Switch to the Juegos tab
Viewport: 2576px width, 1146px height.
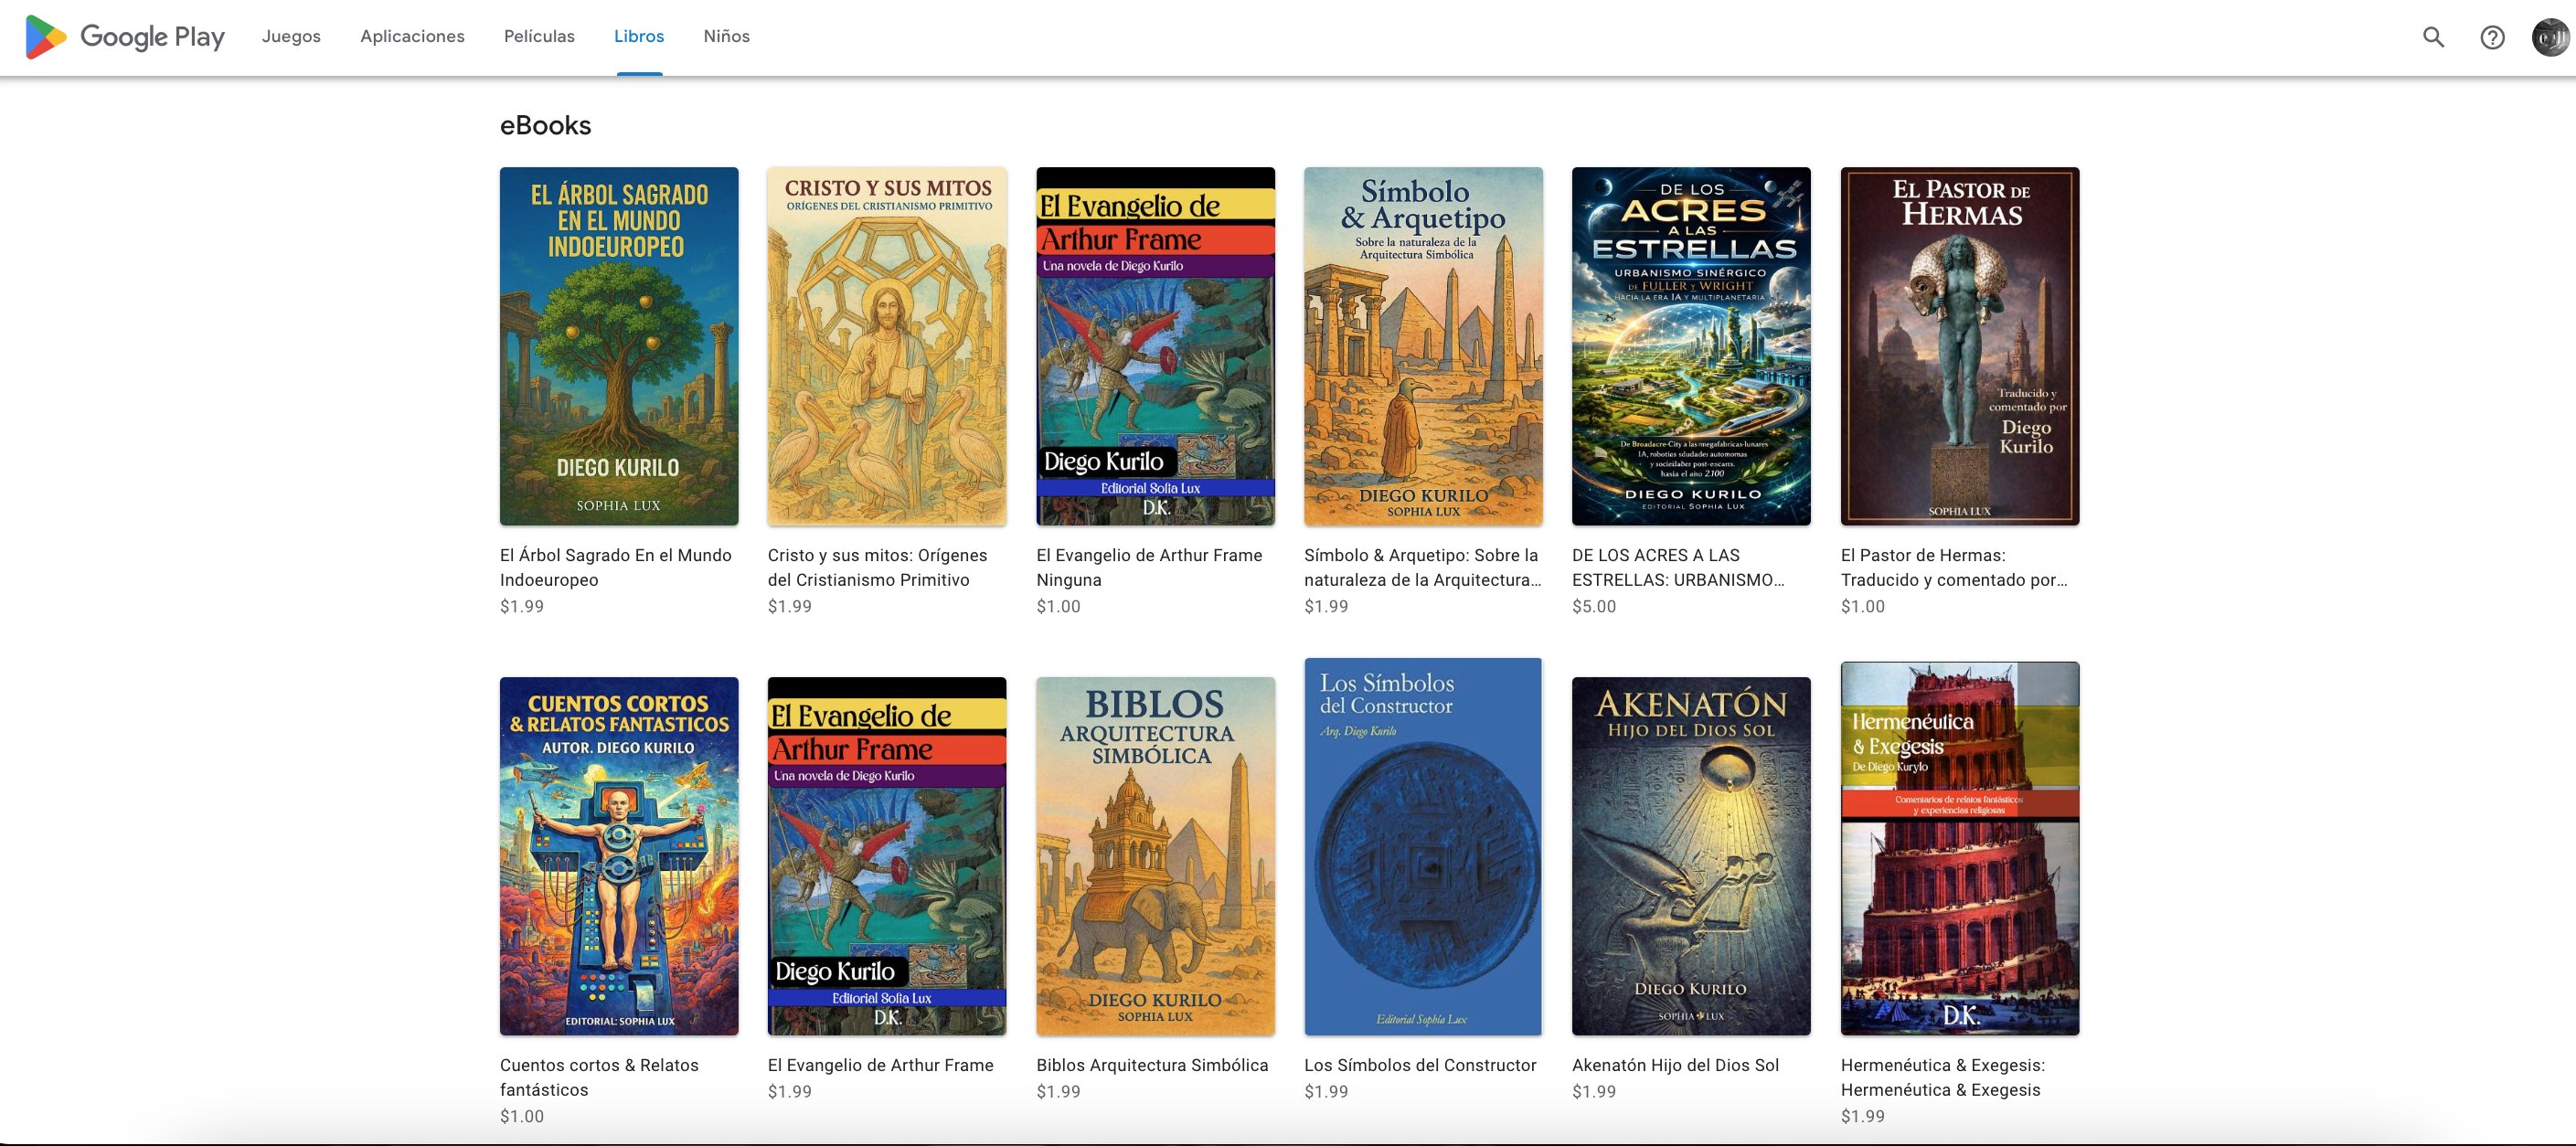click(x=291, y=36)
